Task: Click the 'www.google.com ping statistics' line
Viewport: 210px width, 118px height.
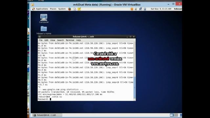Action: coord(60,89)
